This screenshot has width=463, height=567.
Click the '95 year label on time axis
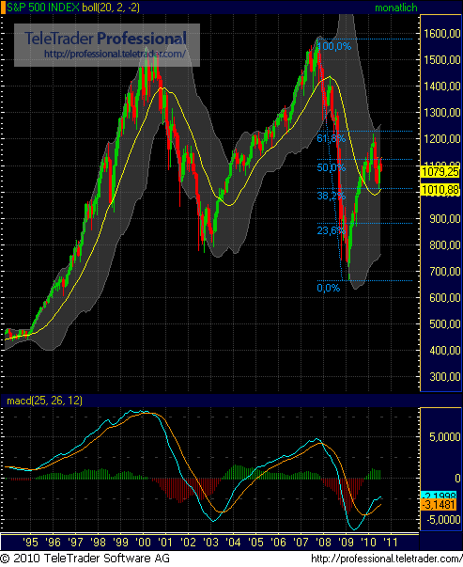point(30,542)
